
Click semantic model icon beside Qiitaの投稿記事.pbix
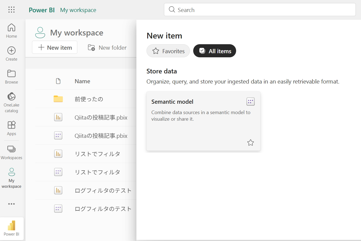(x=58, y=136)
